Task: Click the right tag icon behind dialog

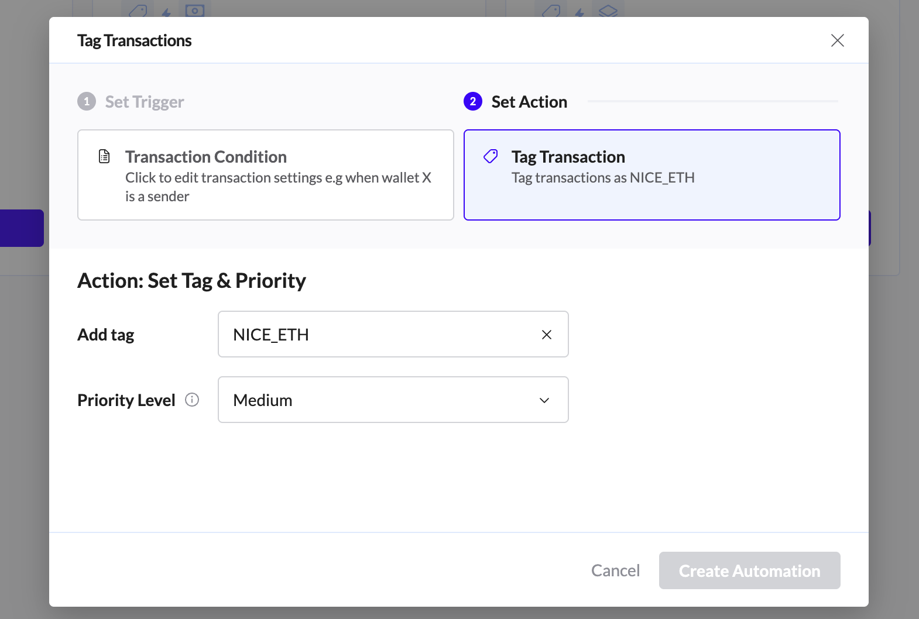Action: [x=551, y=11]
